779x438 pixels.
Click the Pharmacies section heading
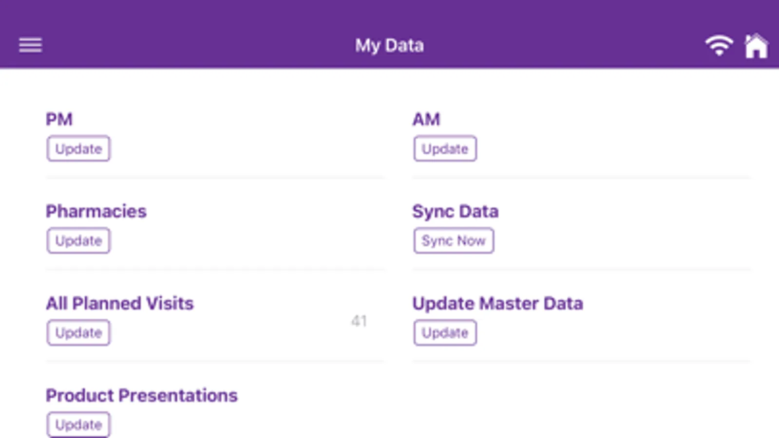[96, 211]
